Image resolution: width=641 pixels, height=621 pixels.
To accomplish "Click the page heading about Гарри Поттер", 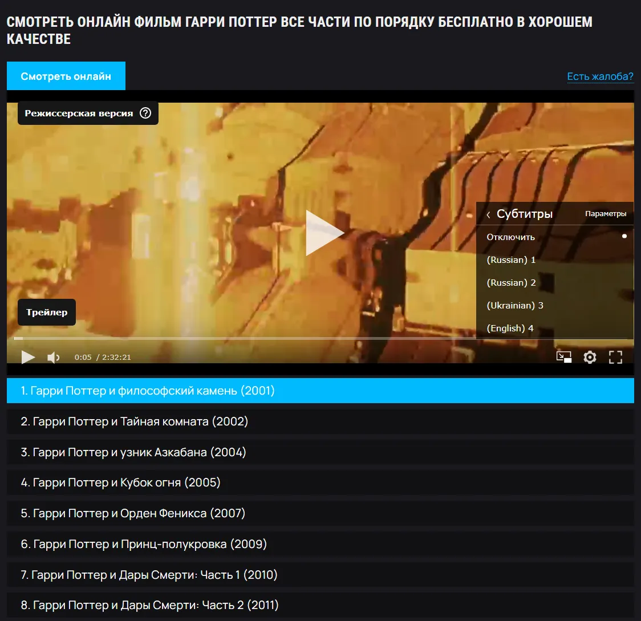I will click(x=299, y=30).
